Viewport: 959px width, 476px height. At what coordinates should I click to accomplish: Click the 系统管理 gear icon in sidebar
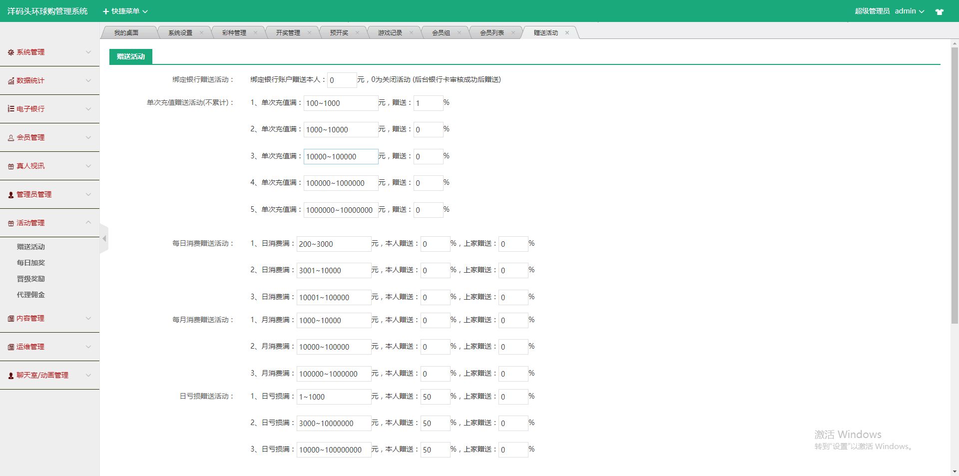11,52
